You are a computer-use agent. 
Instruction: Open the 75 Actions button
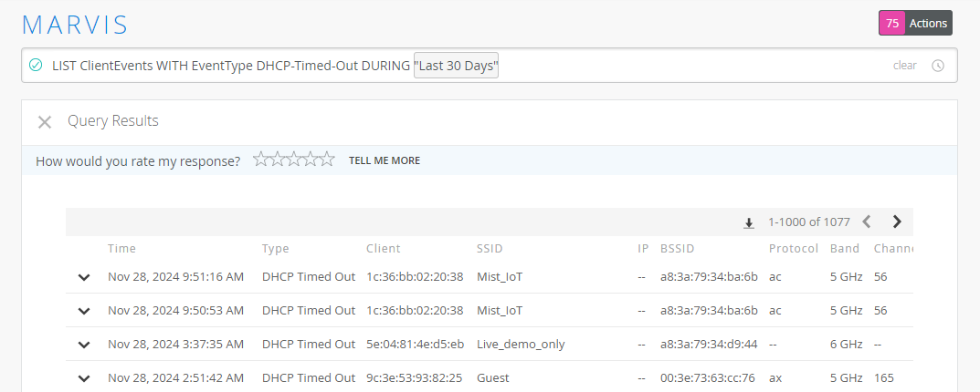tap(915, 24)
